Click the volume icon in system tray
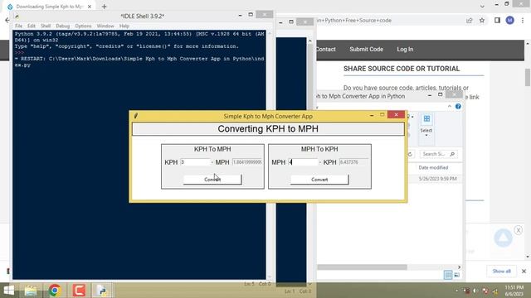 (476, 291)
